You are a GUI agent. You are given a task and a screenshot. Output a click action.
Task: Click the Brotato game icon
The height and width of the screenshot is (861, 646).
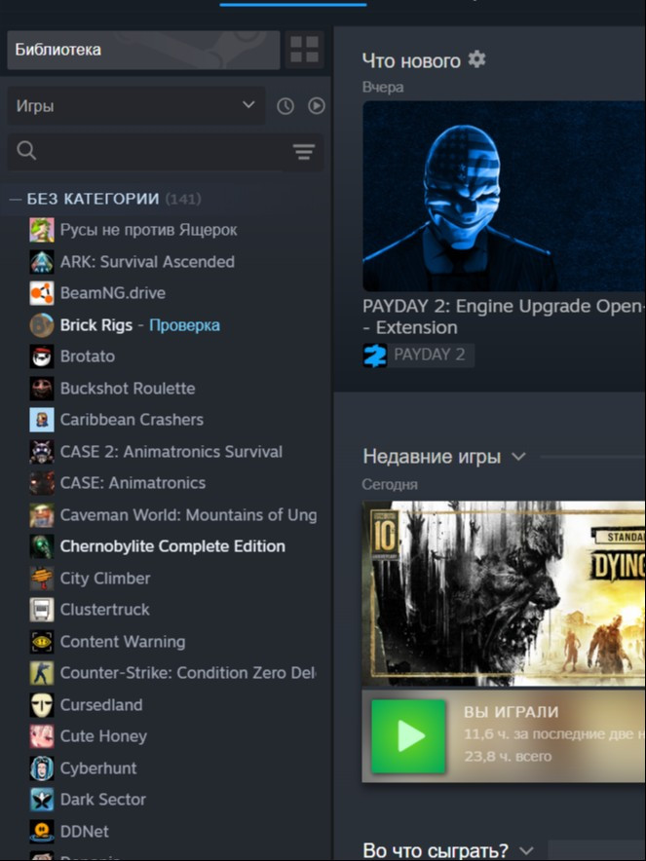[x=42, y=356]
